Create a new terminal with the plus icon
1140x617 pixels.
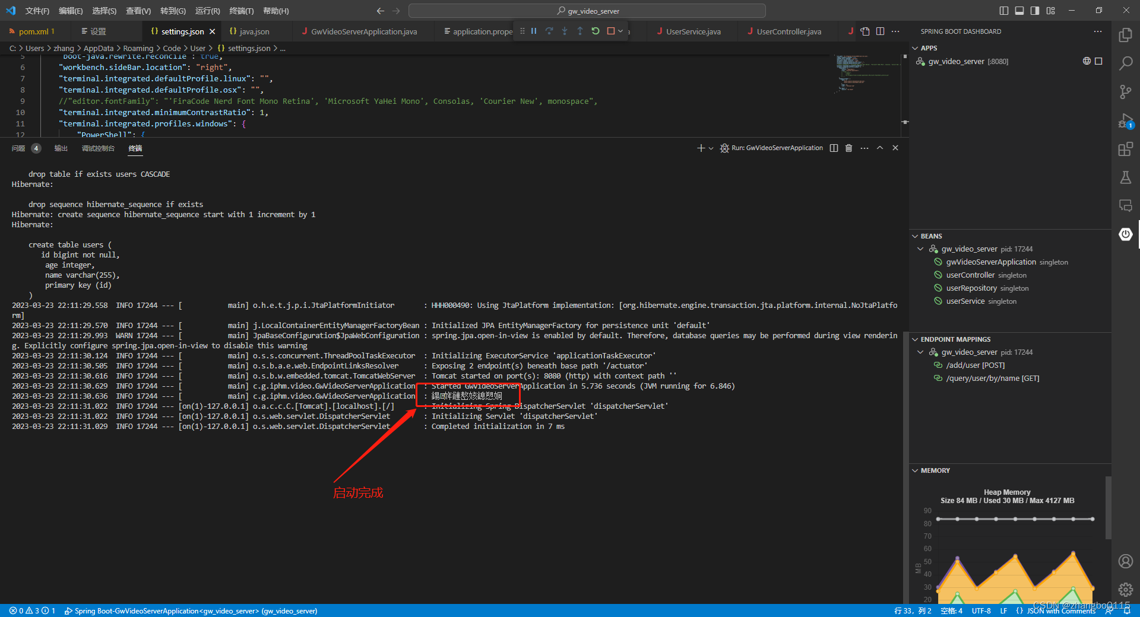[x=701, y=148]
